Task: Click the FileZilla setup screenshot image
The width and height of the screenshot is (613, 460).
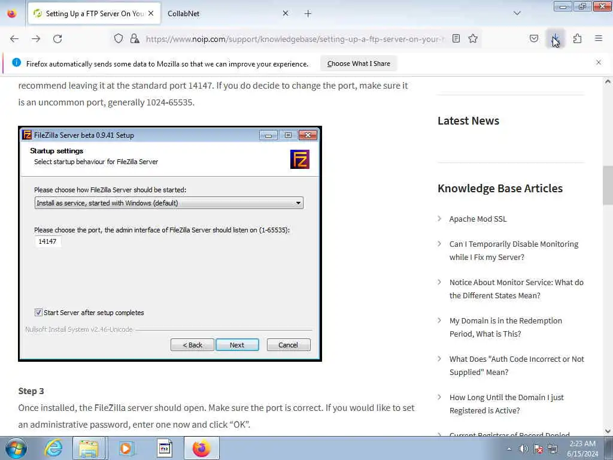Action: tap(170, 244)
